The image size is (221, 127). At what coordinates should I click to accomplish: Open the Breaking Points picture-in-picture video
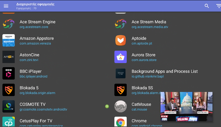pos(187,106)
